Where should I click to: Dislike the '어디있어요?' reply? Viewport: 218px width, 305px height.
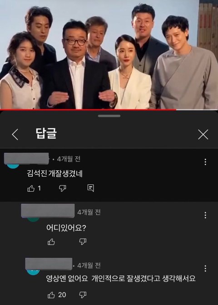point(83,242)
